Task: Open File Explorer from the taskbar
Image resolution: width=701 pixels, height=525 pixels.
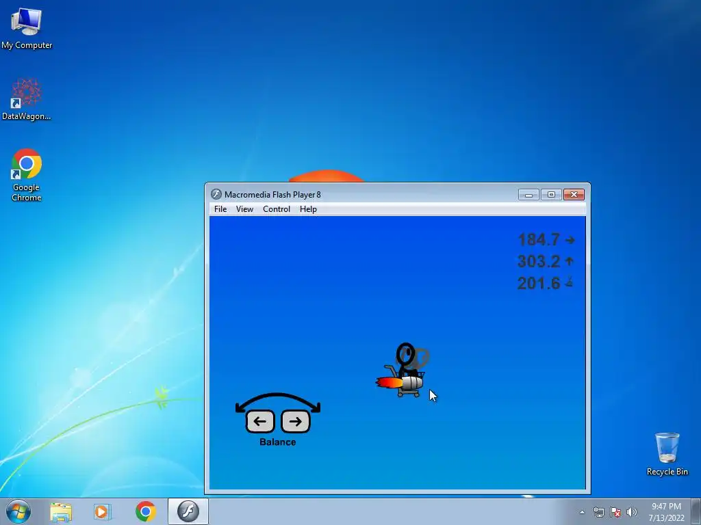Action: (x=61, y=511)
